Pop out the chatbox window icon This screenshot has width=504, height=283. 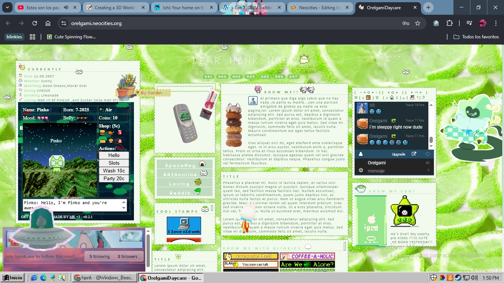414,154
